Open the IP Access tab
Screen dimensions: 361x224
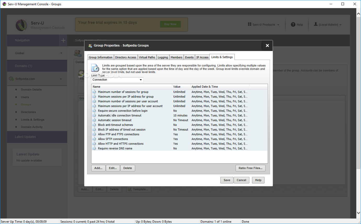coord(202,57)
